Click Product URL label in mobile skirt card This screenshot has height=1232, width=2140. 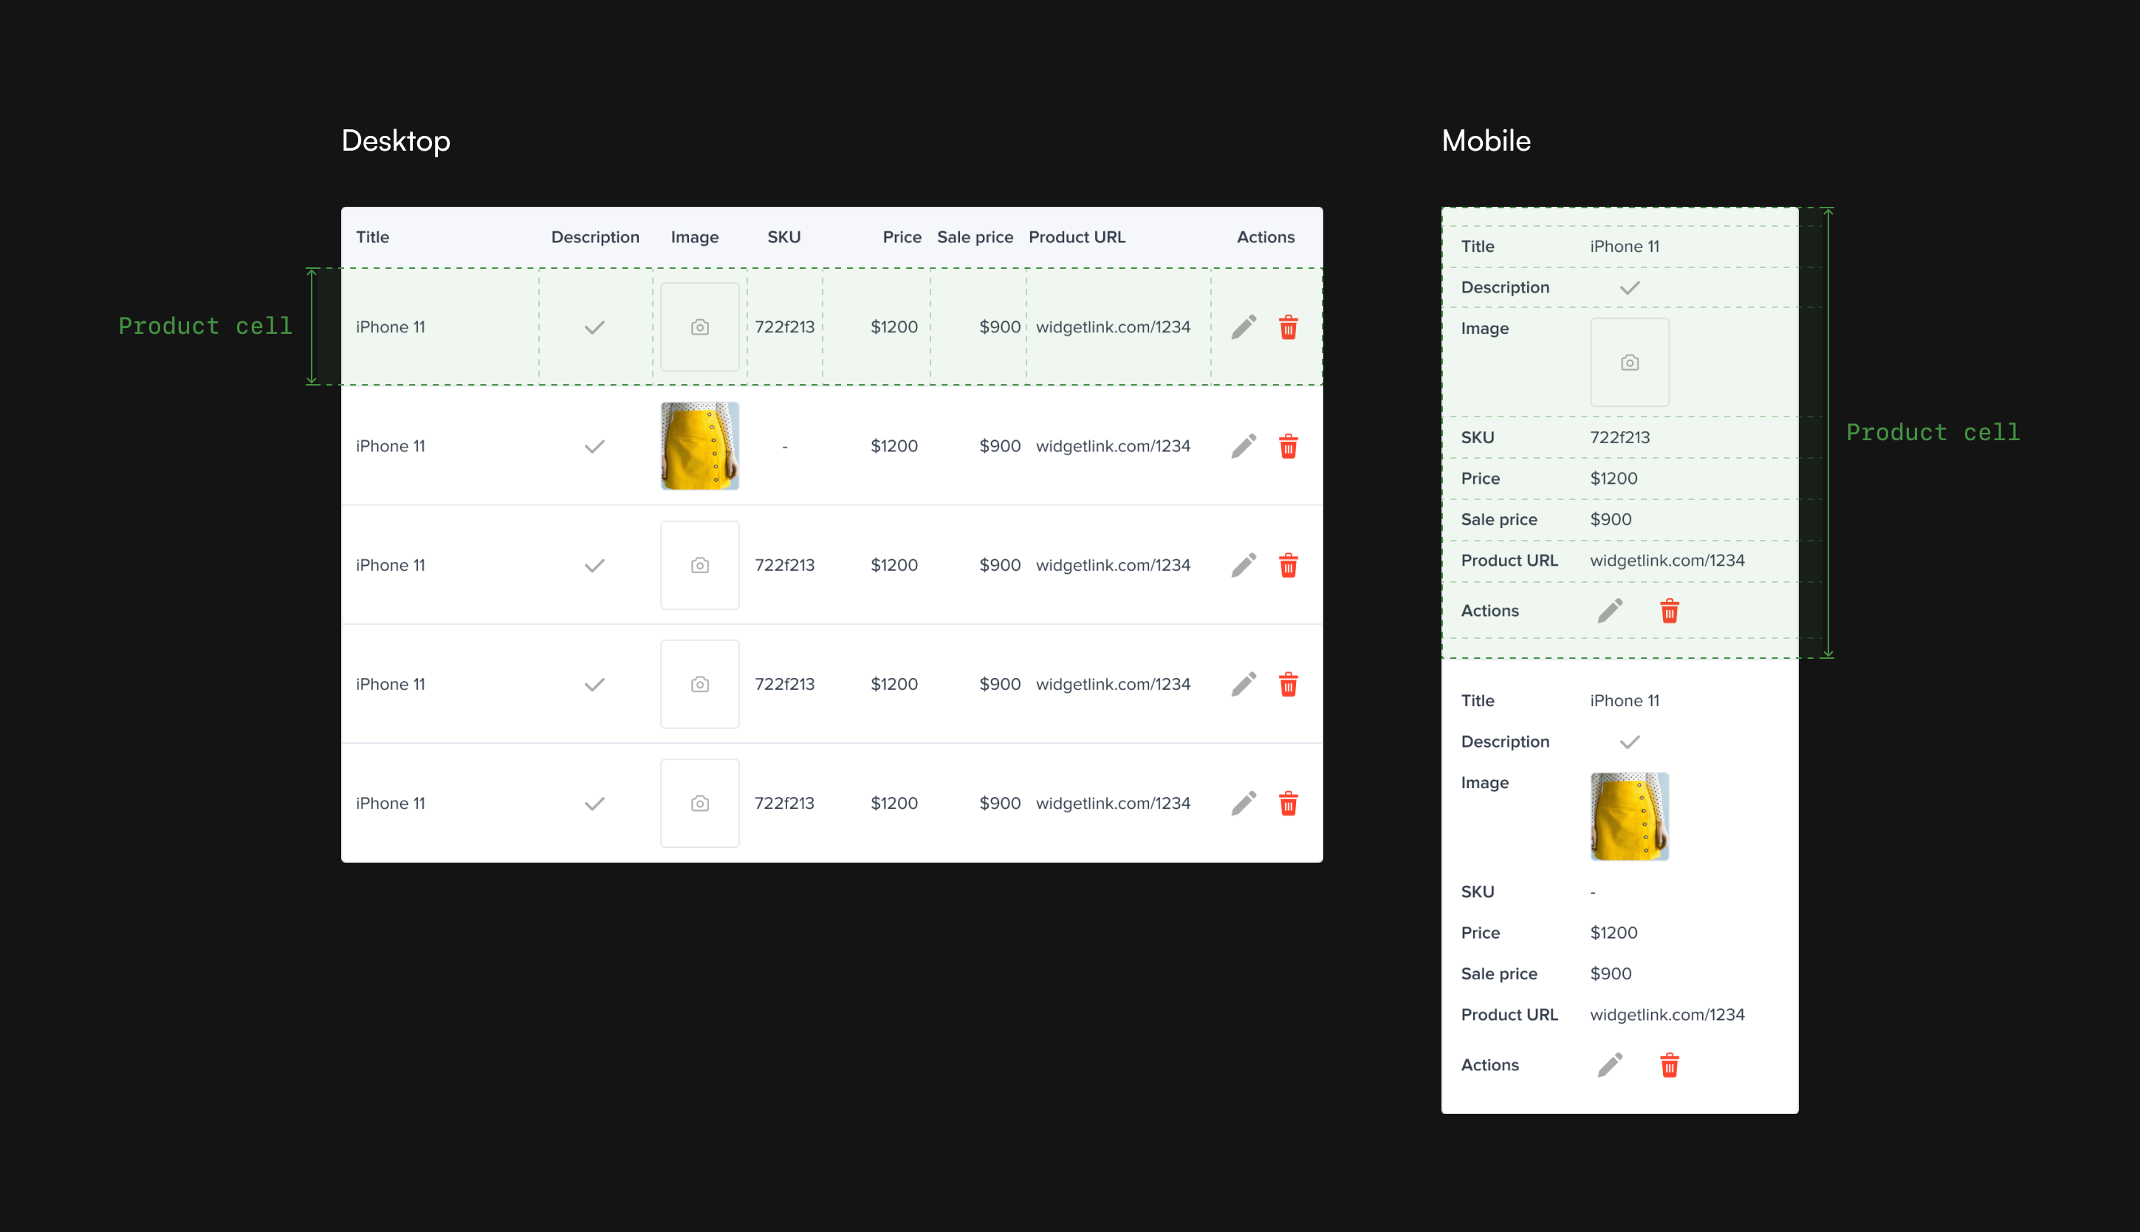[1509, 1015]
